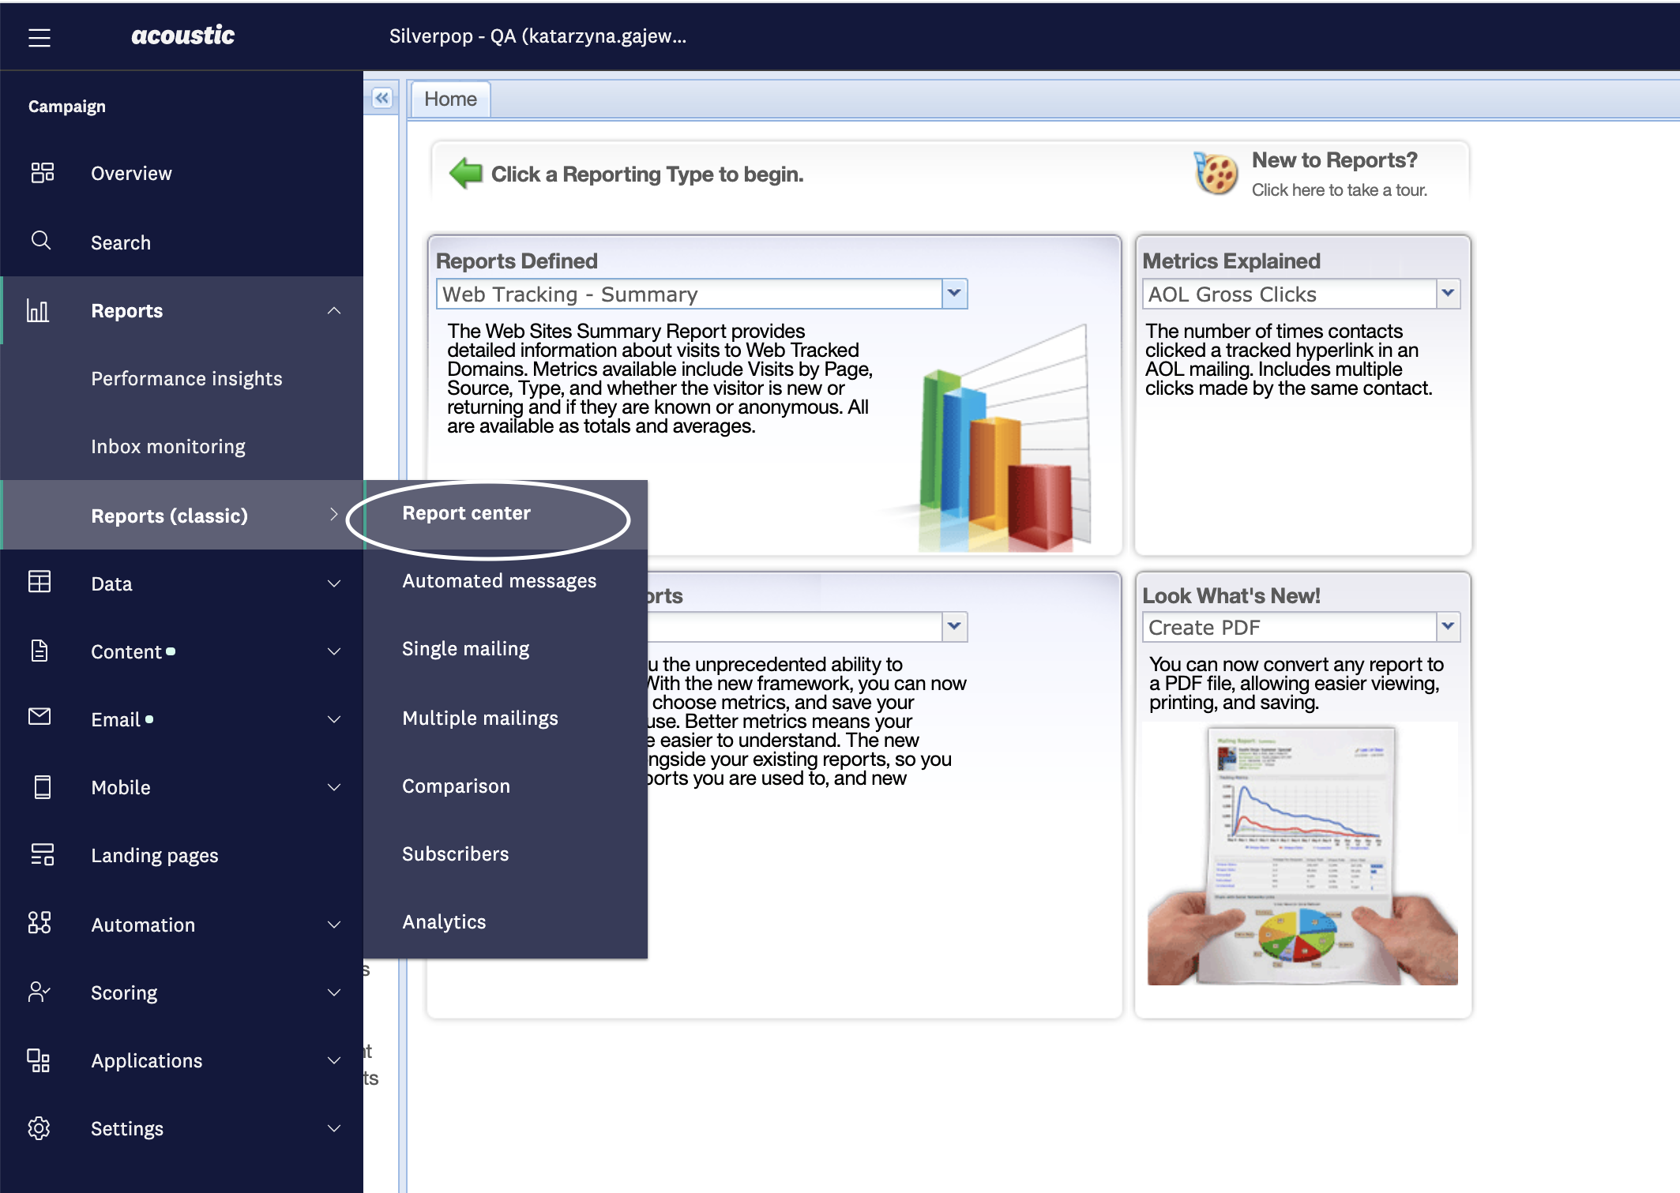
Task: Expand the Settings section chevron
Action: [x=334, y=1128]
